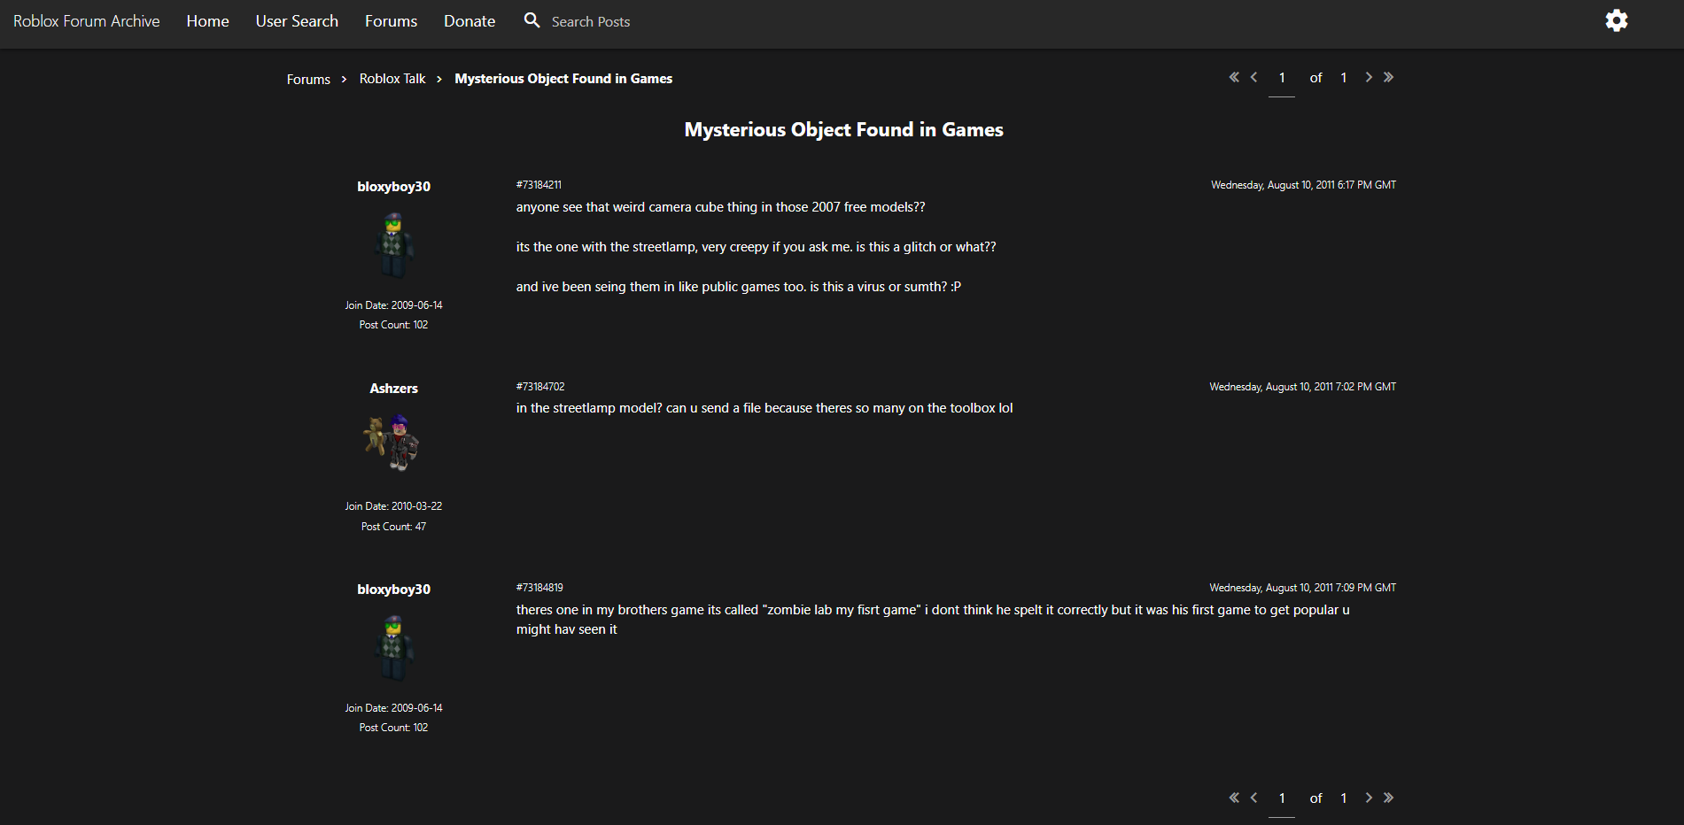This screenshot has height=825, width=1684.
Task: Go to previous page in top pagination
Action: (x=1253, y=77)
